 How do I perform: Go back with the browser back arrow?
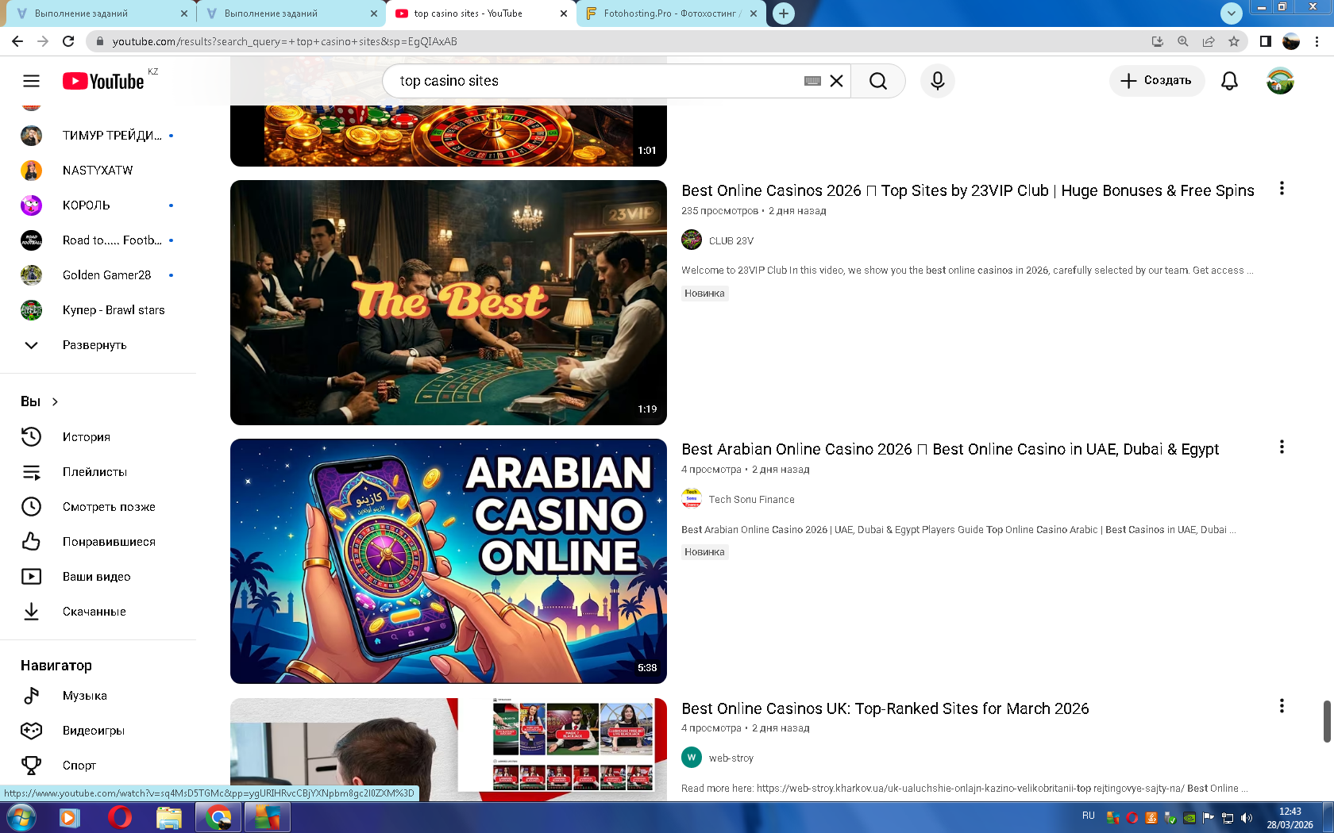click(x=17, y=41)
